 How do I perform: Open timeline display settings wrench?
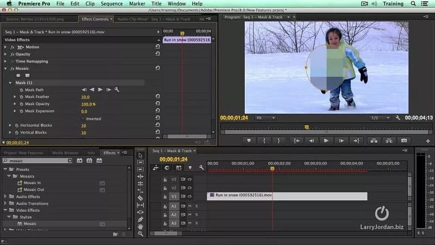click(x=201, y=168)
